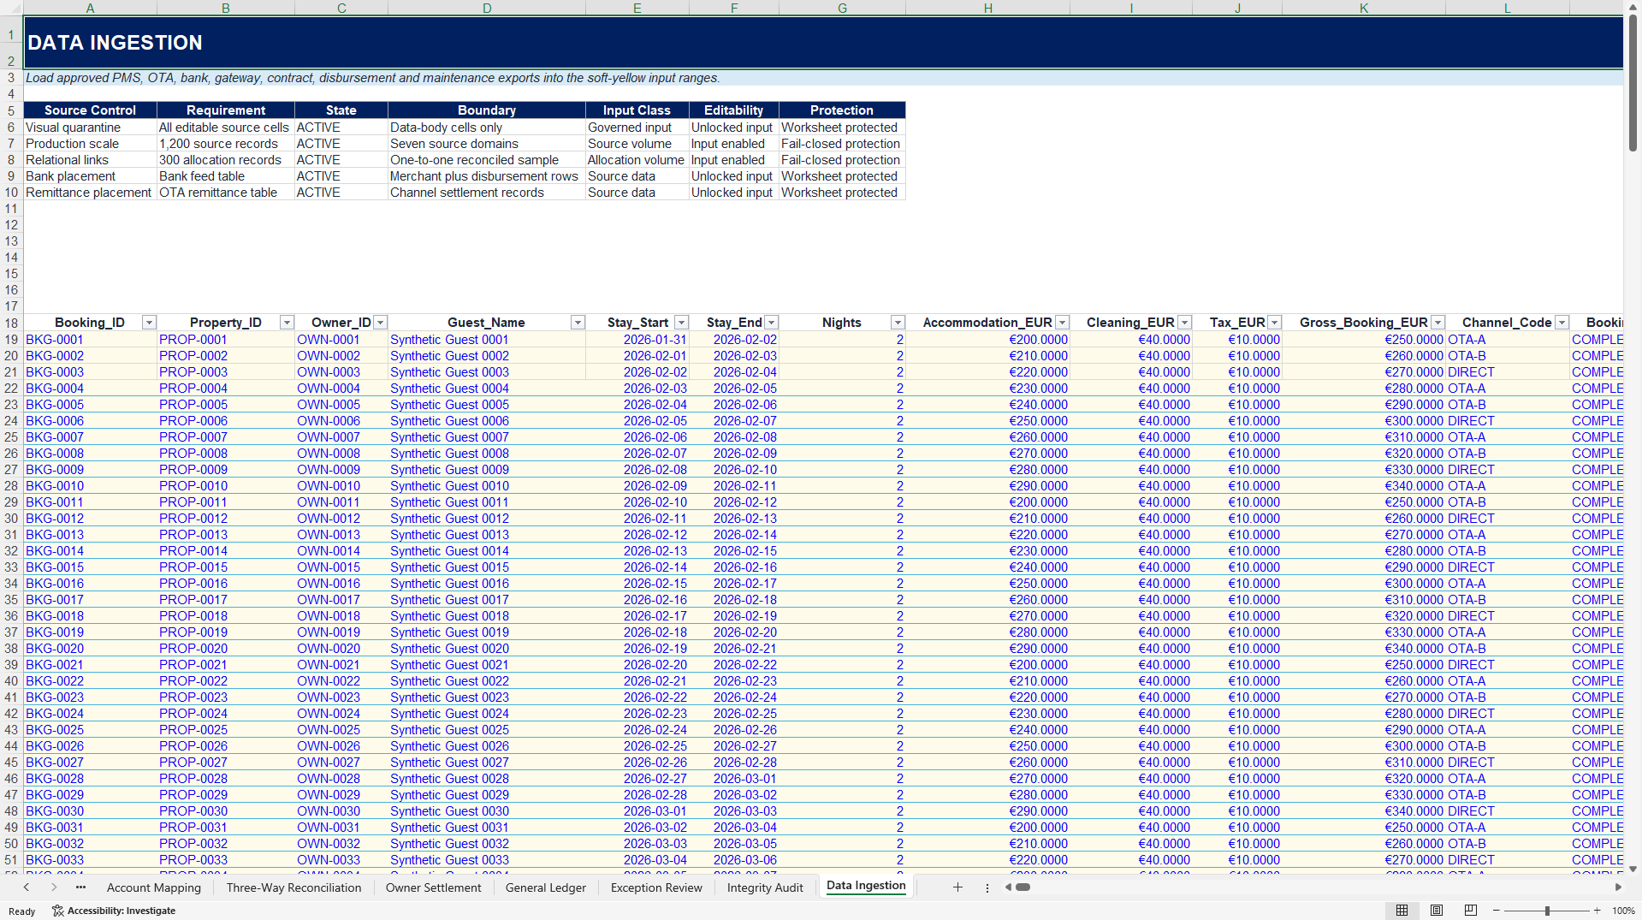Open the Stay_Start filter dropdown
The width and height of the screenshot is (1642, 920).
coord(681,323)
